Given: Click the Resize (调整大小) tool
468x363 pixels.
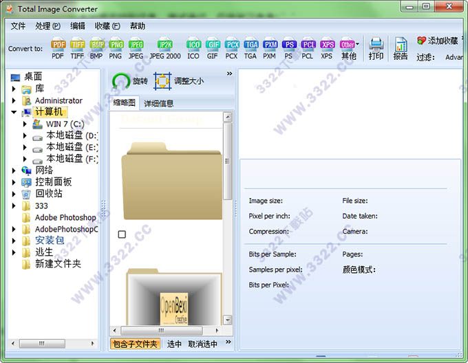Looking at the screenshot, I should (x=179, y=80).
